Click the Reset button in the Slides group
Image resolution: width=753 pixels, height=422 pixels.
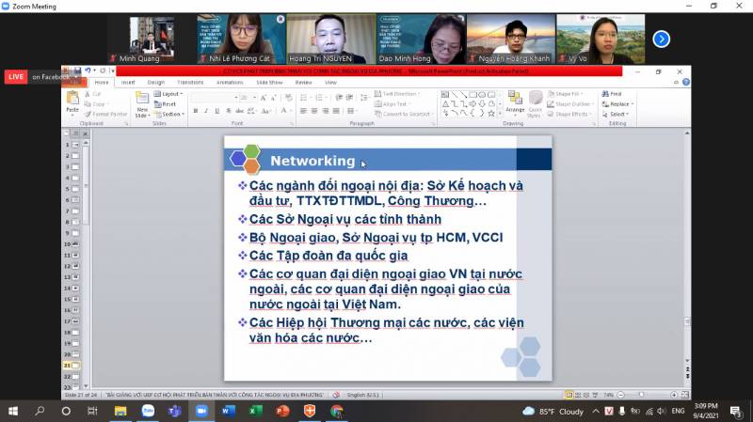[x=168, y=104]
